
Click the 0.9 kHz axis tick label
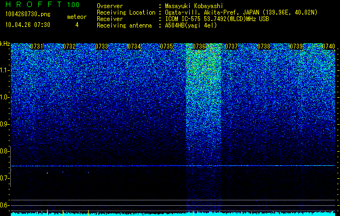point(4,124)
